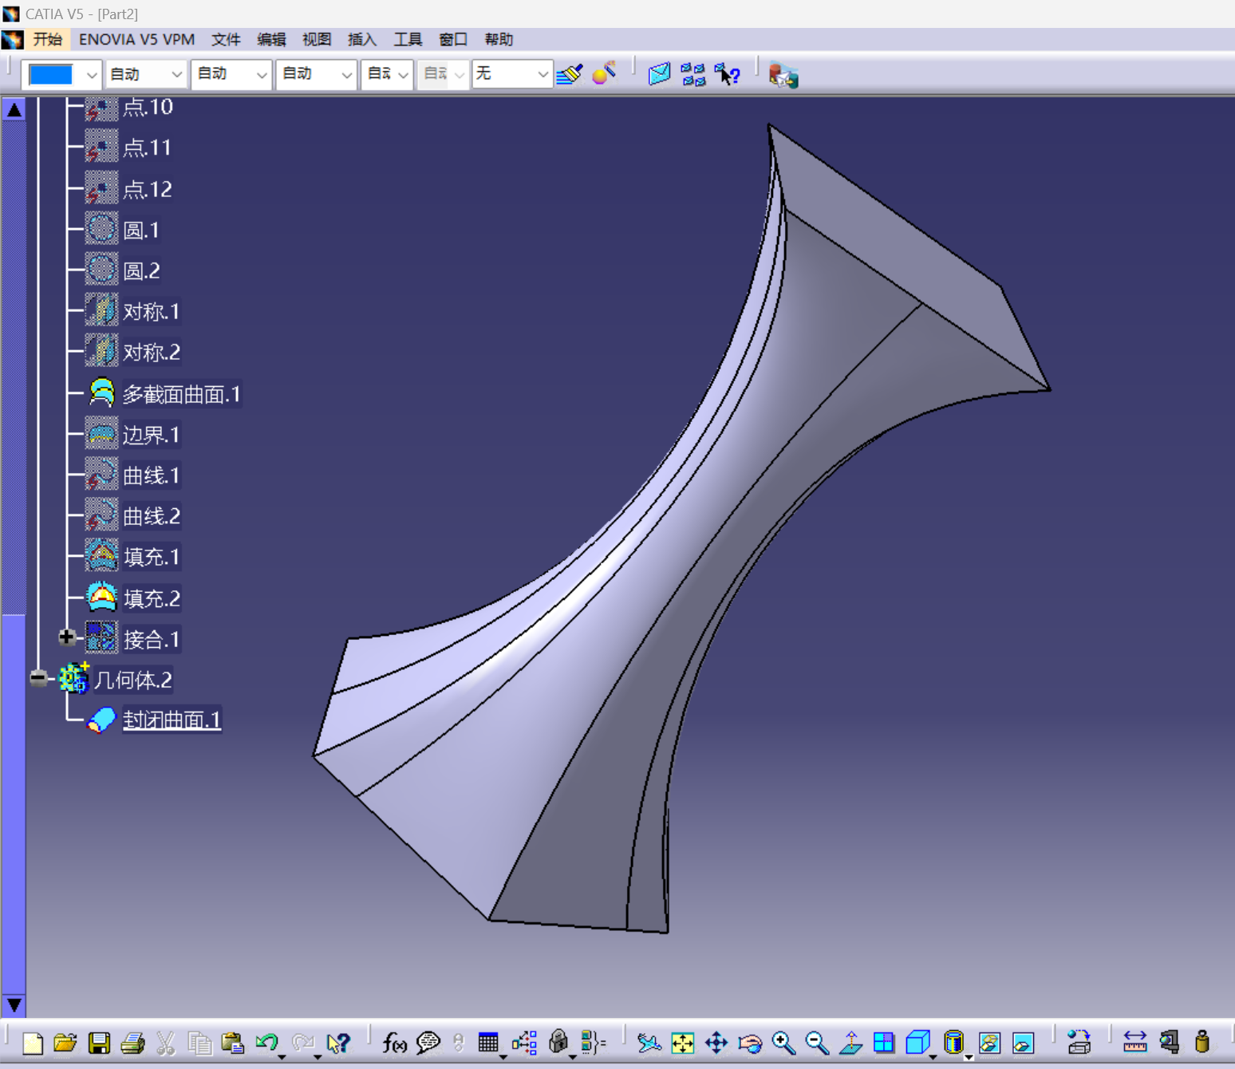
Task: Select the Rotate view tool
Action: click(750, 1043)
